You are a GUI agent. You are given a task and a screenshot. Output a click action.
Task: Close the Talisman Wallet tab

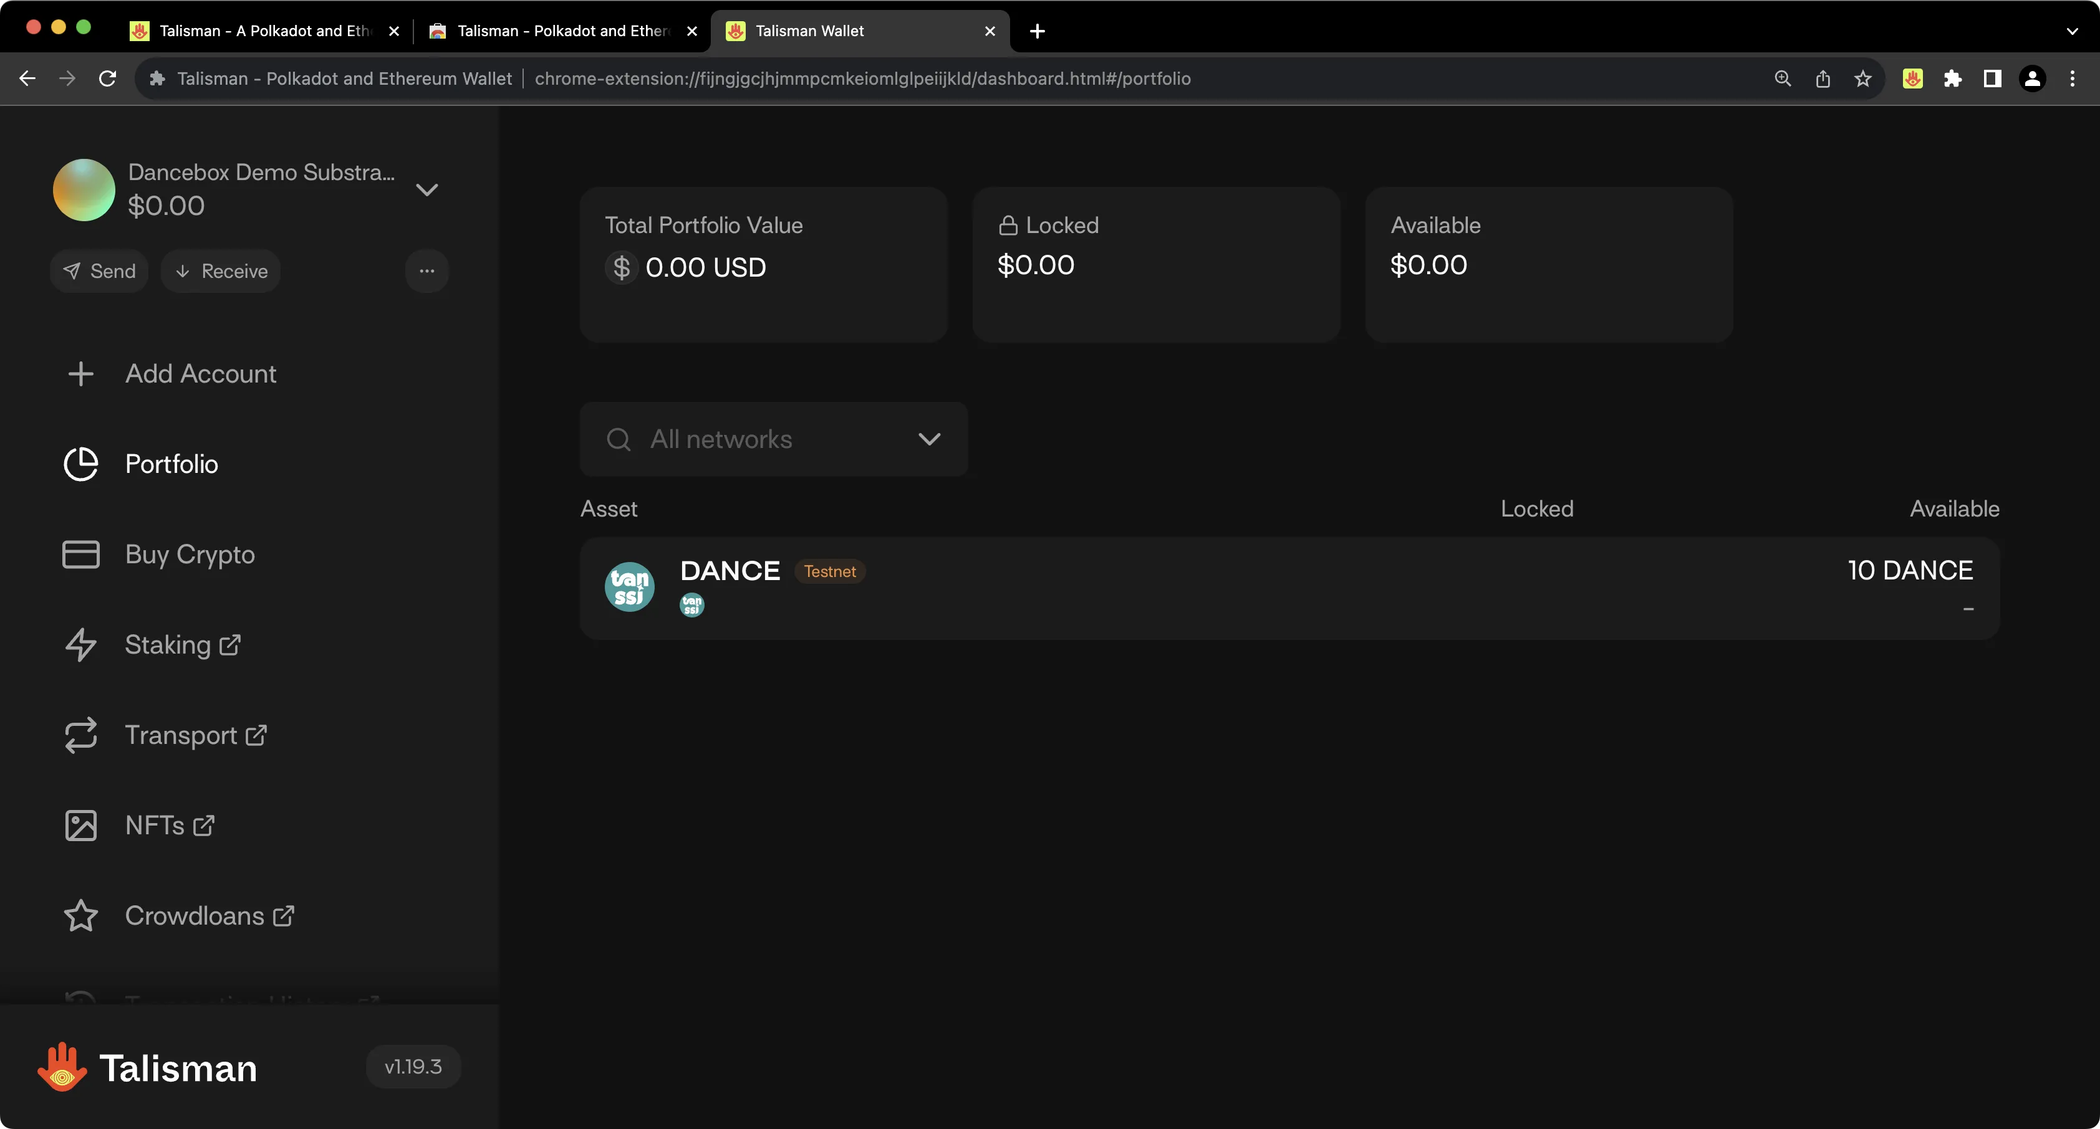click(990, 31)
